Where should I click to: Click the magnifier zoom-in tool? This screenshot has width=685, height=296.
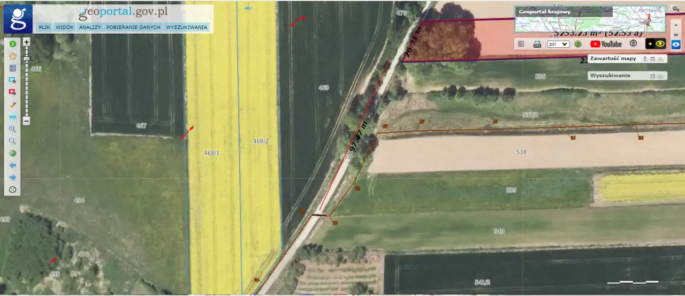(x=12, y=129)
